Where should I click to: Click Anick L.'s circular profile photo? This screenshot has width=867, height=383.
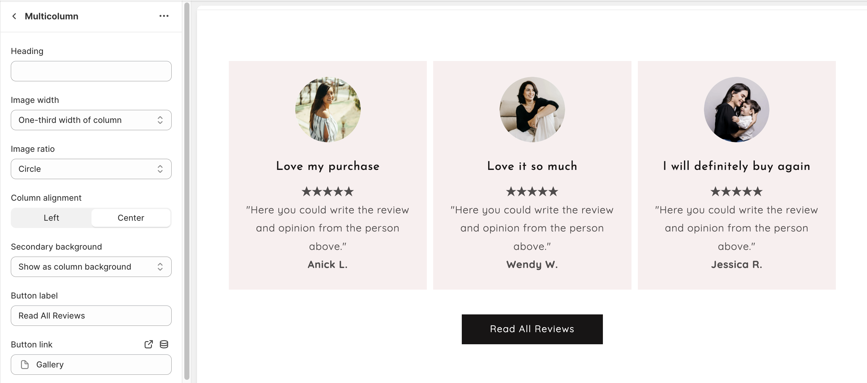(327, 110)
